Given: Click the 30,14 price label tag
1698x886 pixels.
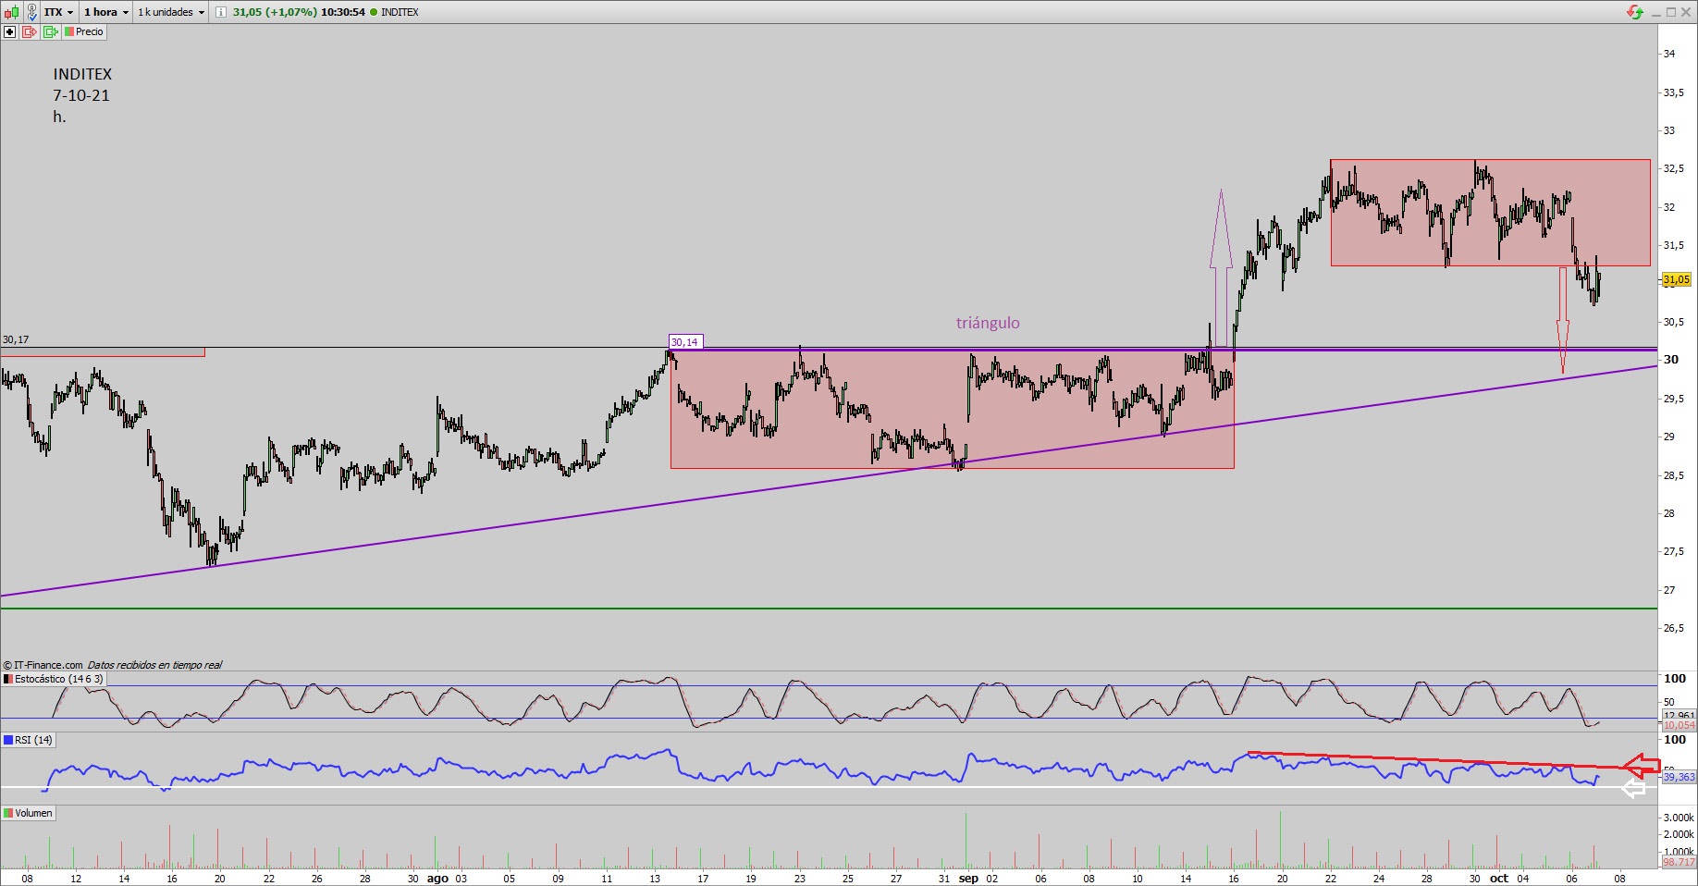Looking at the screenshot, I should [684, 342].
